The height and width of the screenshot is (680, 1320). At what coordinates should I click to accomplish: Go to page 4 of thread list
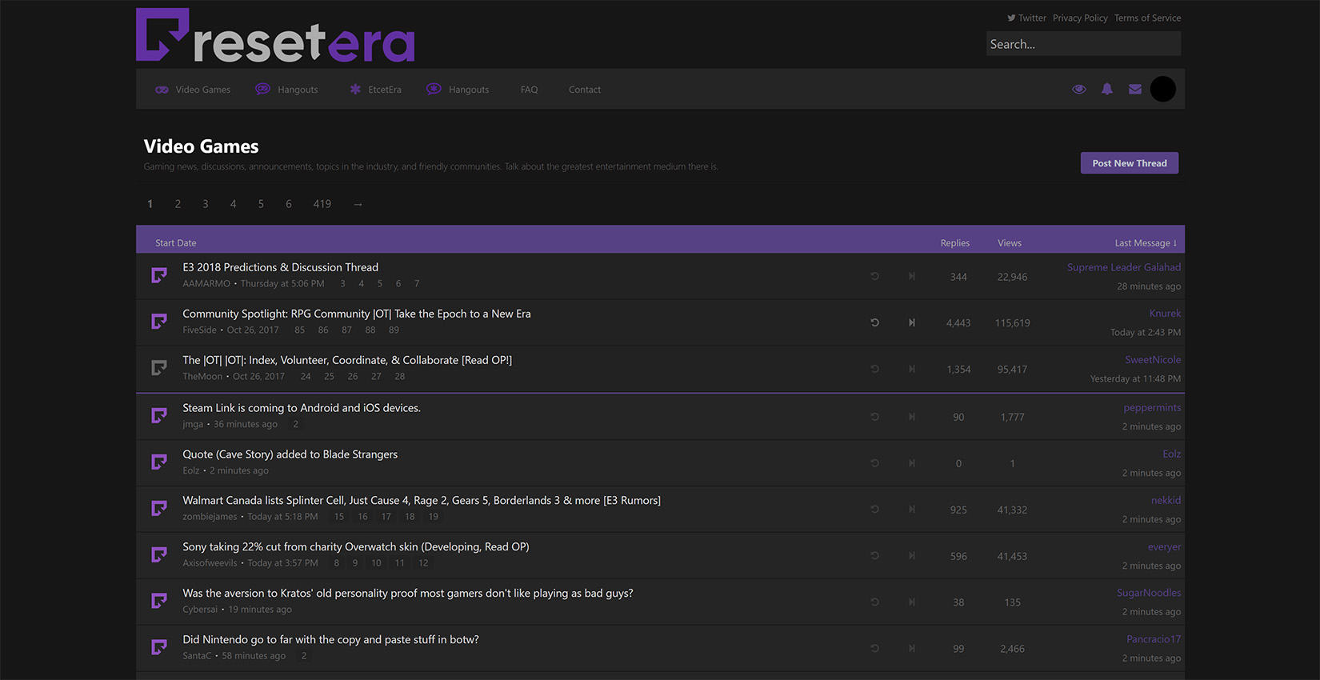coord(233,204)
